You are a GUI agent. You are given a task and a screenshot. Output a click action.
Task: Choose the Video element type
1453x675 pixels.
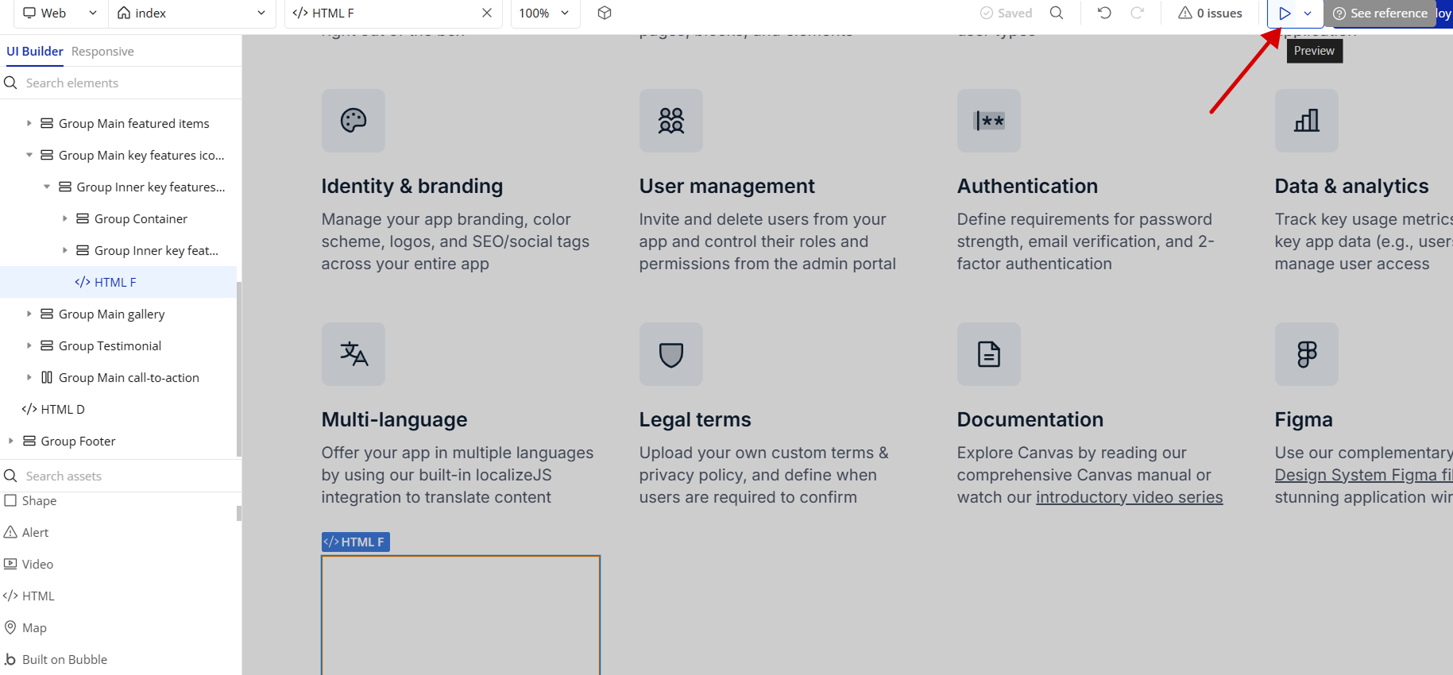click(29, 564)
